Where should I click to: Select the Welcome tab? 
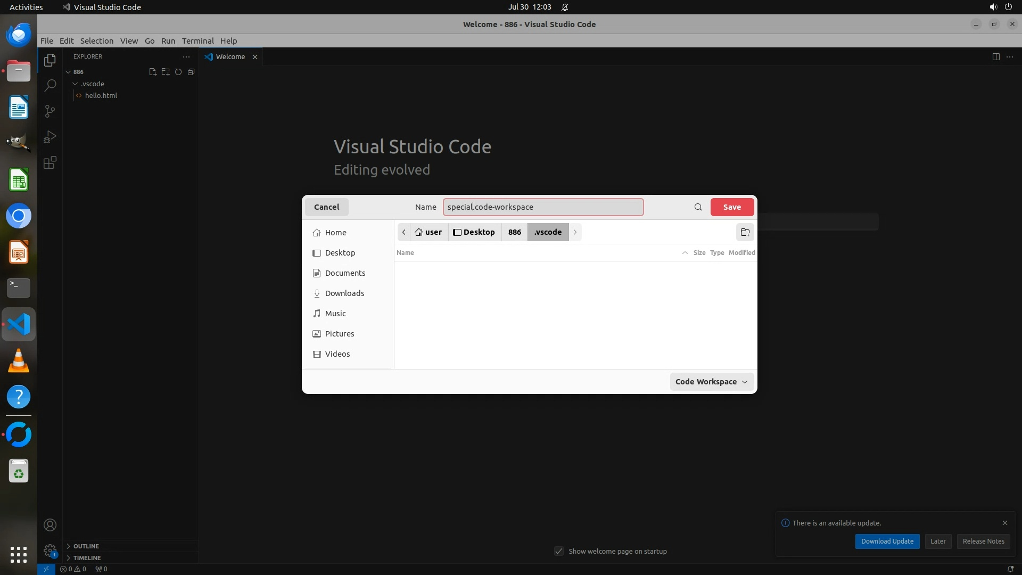[230, 56]
